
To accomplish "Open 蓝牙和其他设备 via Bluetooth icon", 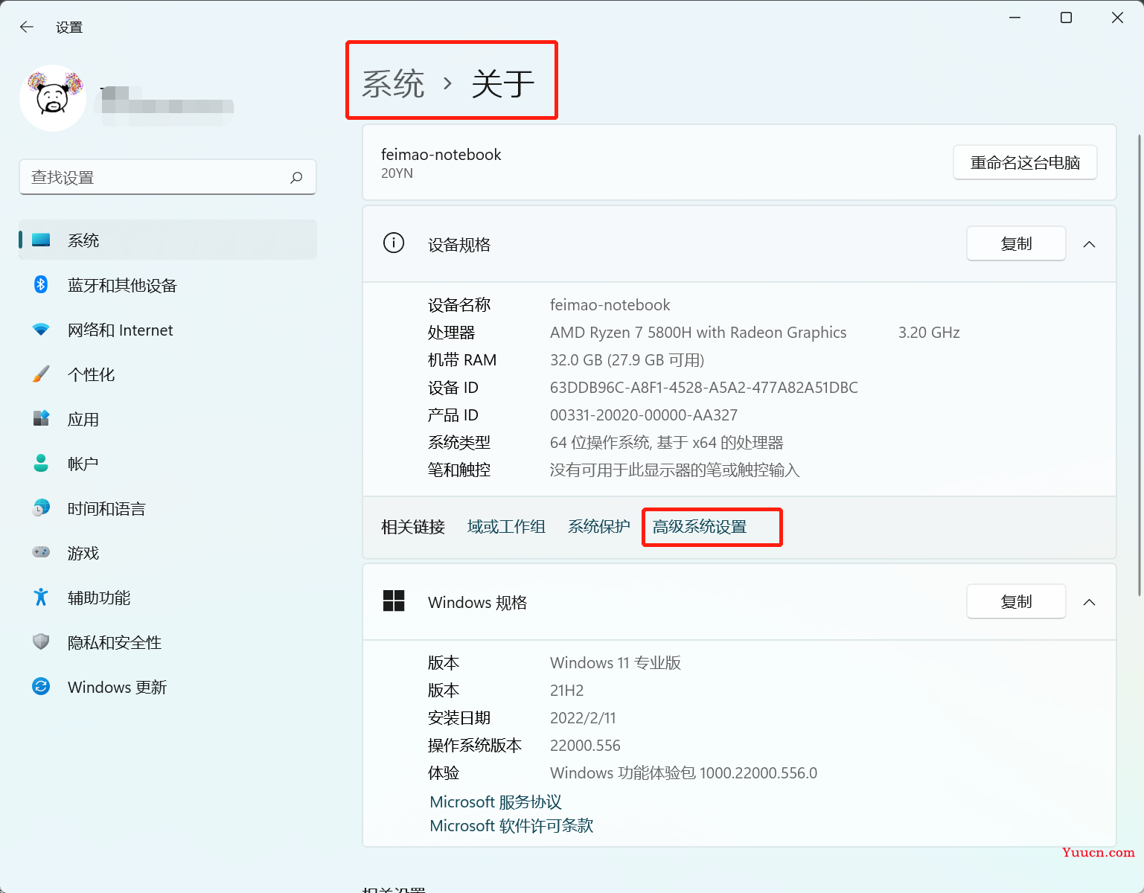I will (x=41, y=285).
